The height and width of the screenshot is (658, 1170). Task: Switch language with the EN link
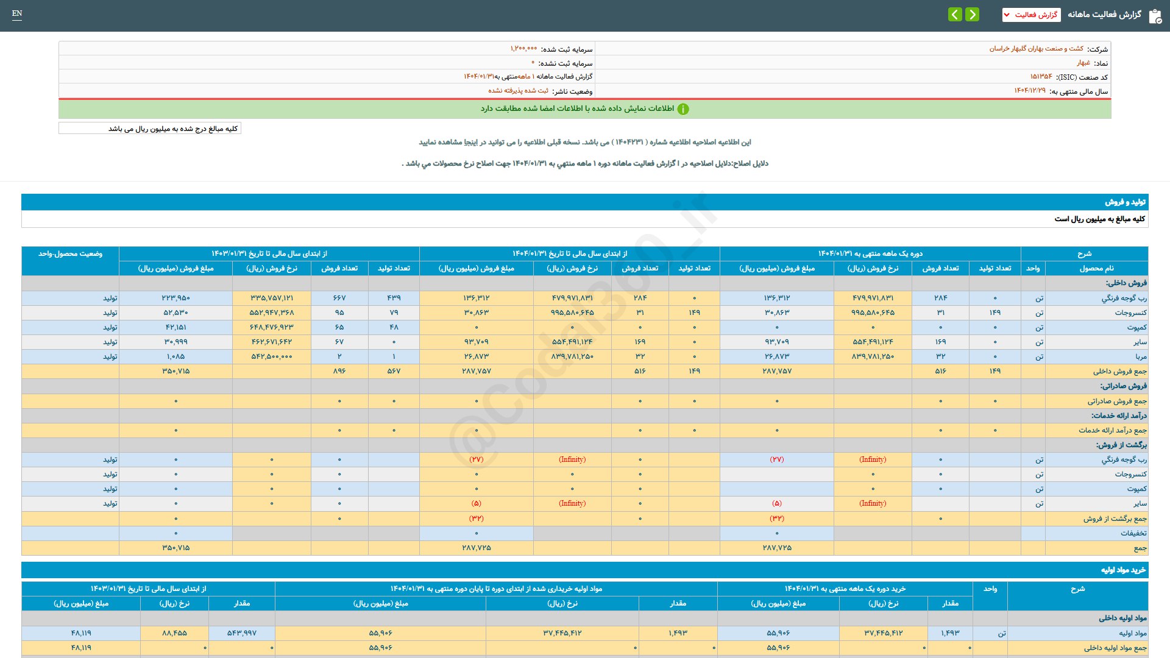point(17,13)
